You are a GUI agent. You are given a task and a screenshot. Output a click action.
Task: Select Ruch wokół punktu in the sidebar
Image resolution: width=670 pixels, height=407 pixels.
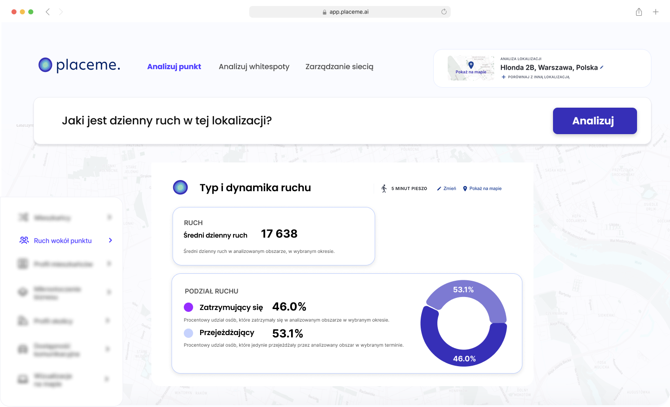tap(63, 240)
